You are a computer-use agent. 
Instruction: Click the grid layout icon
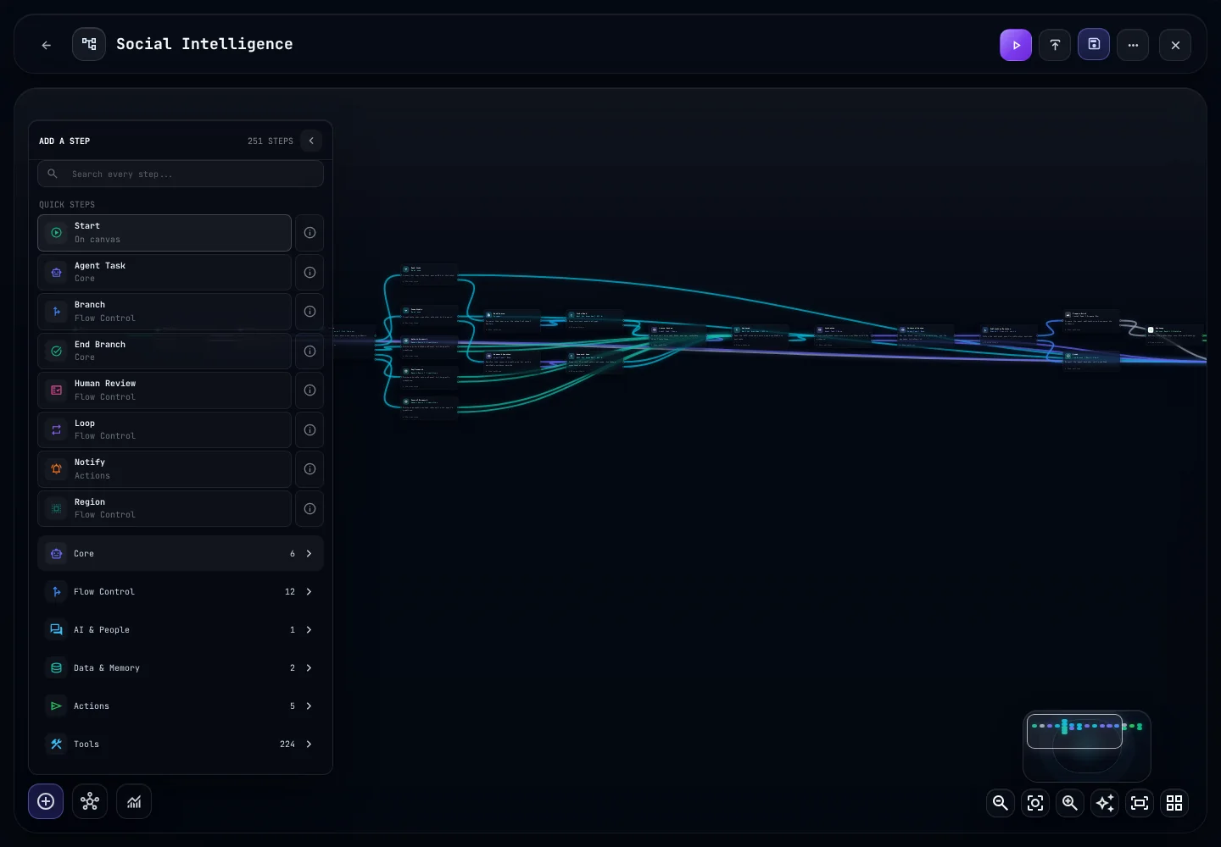[1174, 803]
